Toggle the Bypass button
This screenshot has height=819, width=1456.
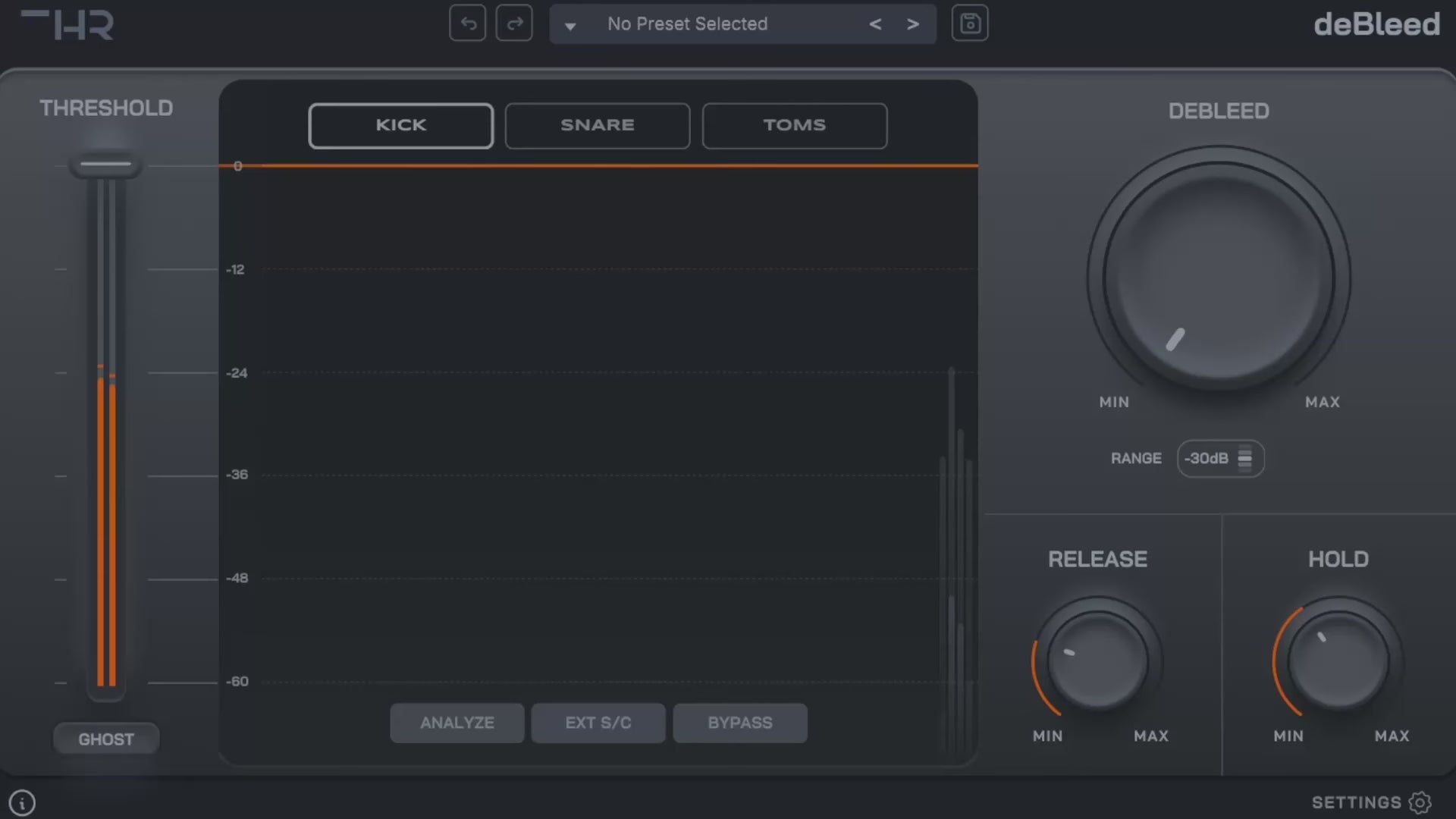[x=740, y=723]
